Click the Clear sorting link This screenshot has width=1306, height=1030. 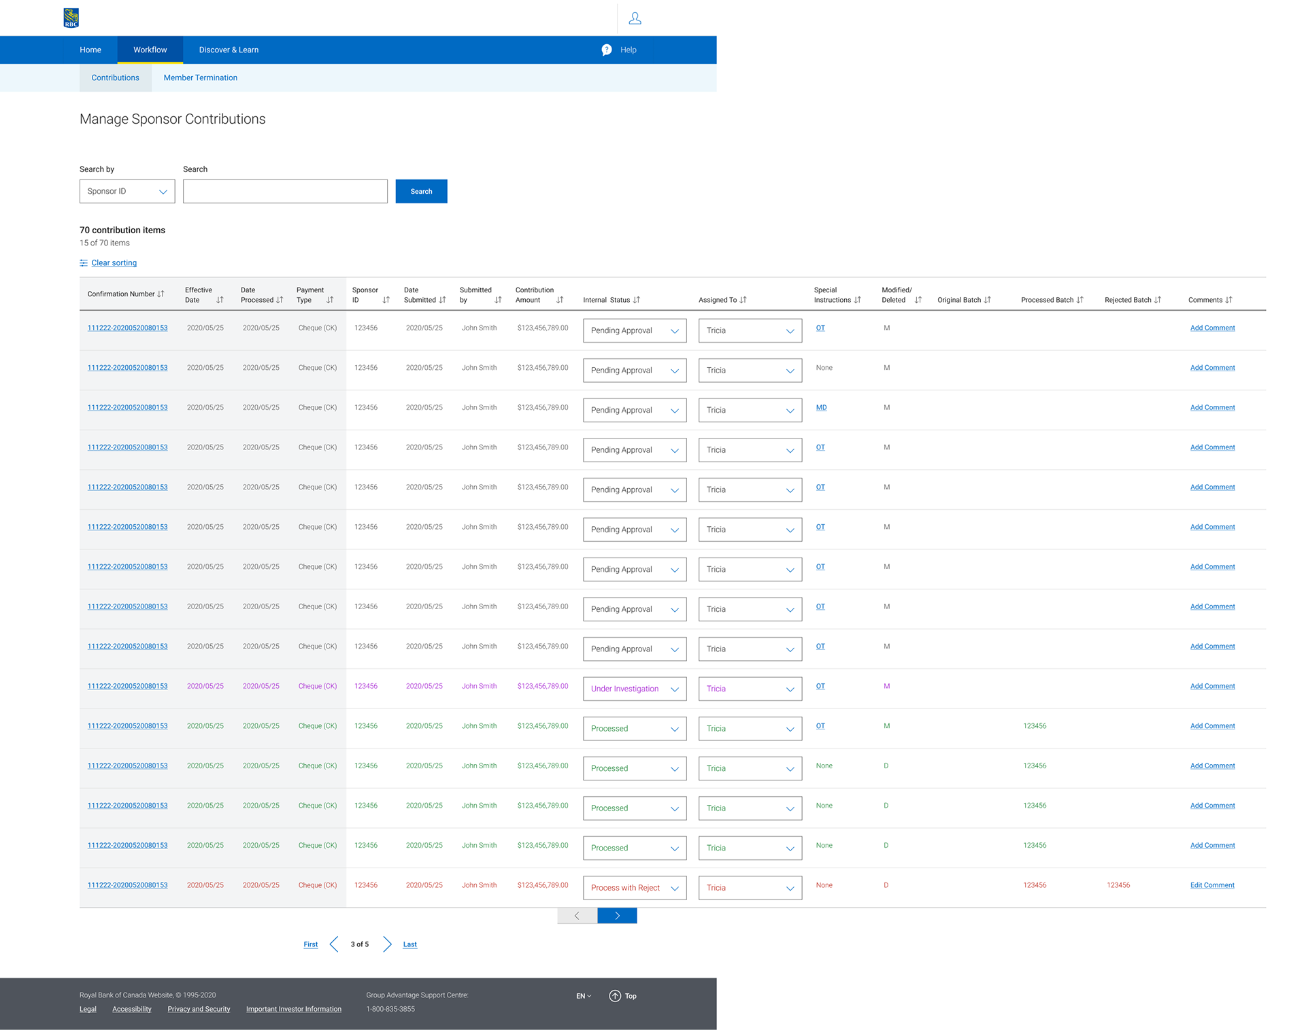(114, 263)
